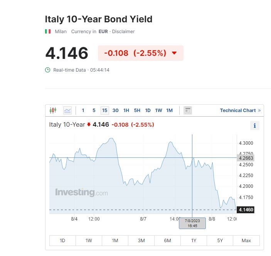271x256 pixels.
Task: Click the real-time data clock icon
Action: click(x=48, y=70)
